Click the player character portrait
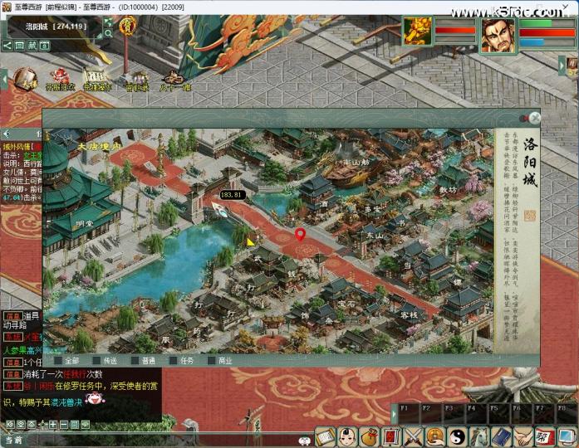The width and height of the screenshot is (579, 448). point(498,36)
